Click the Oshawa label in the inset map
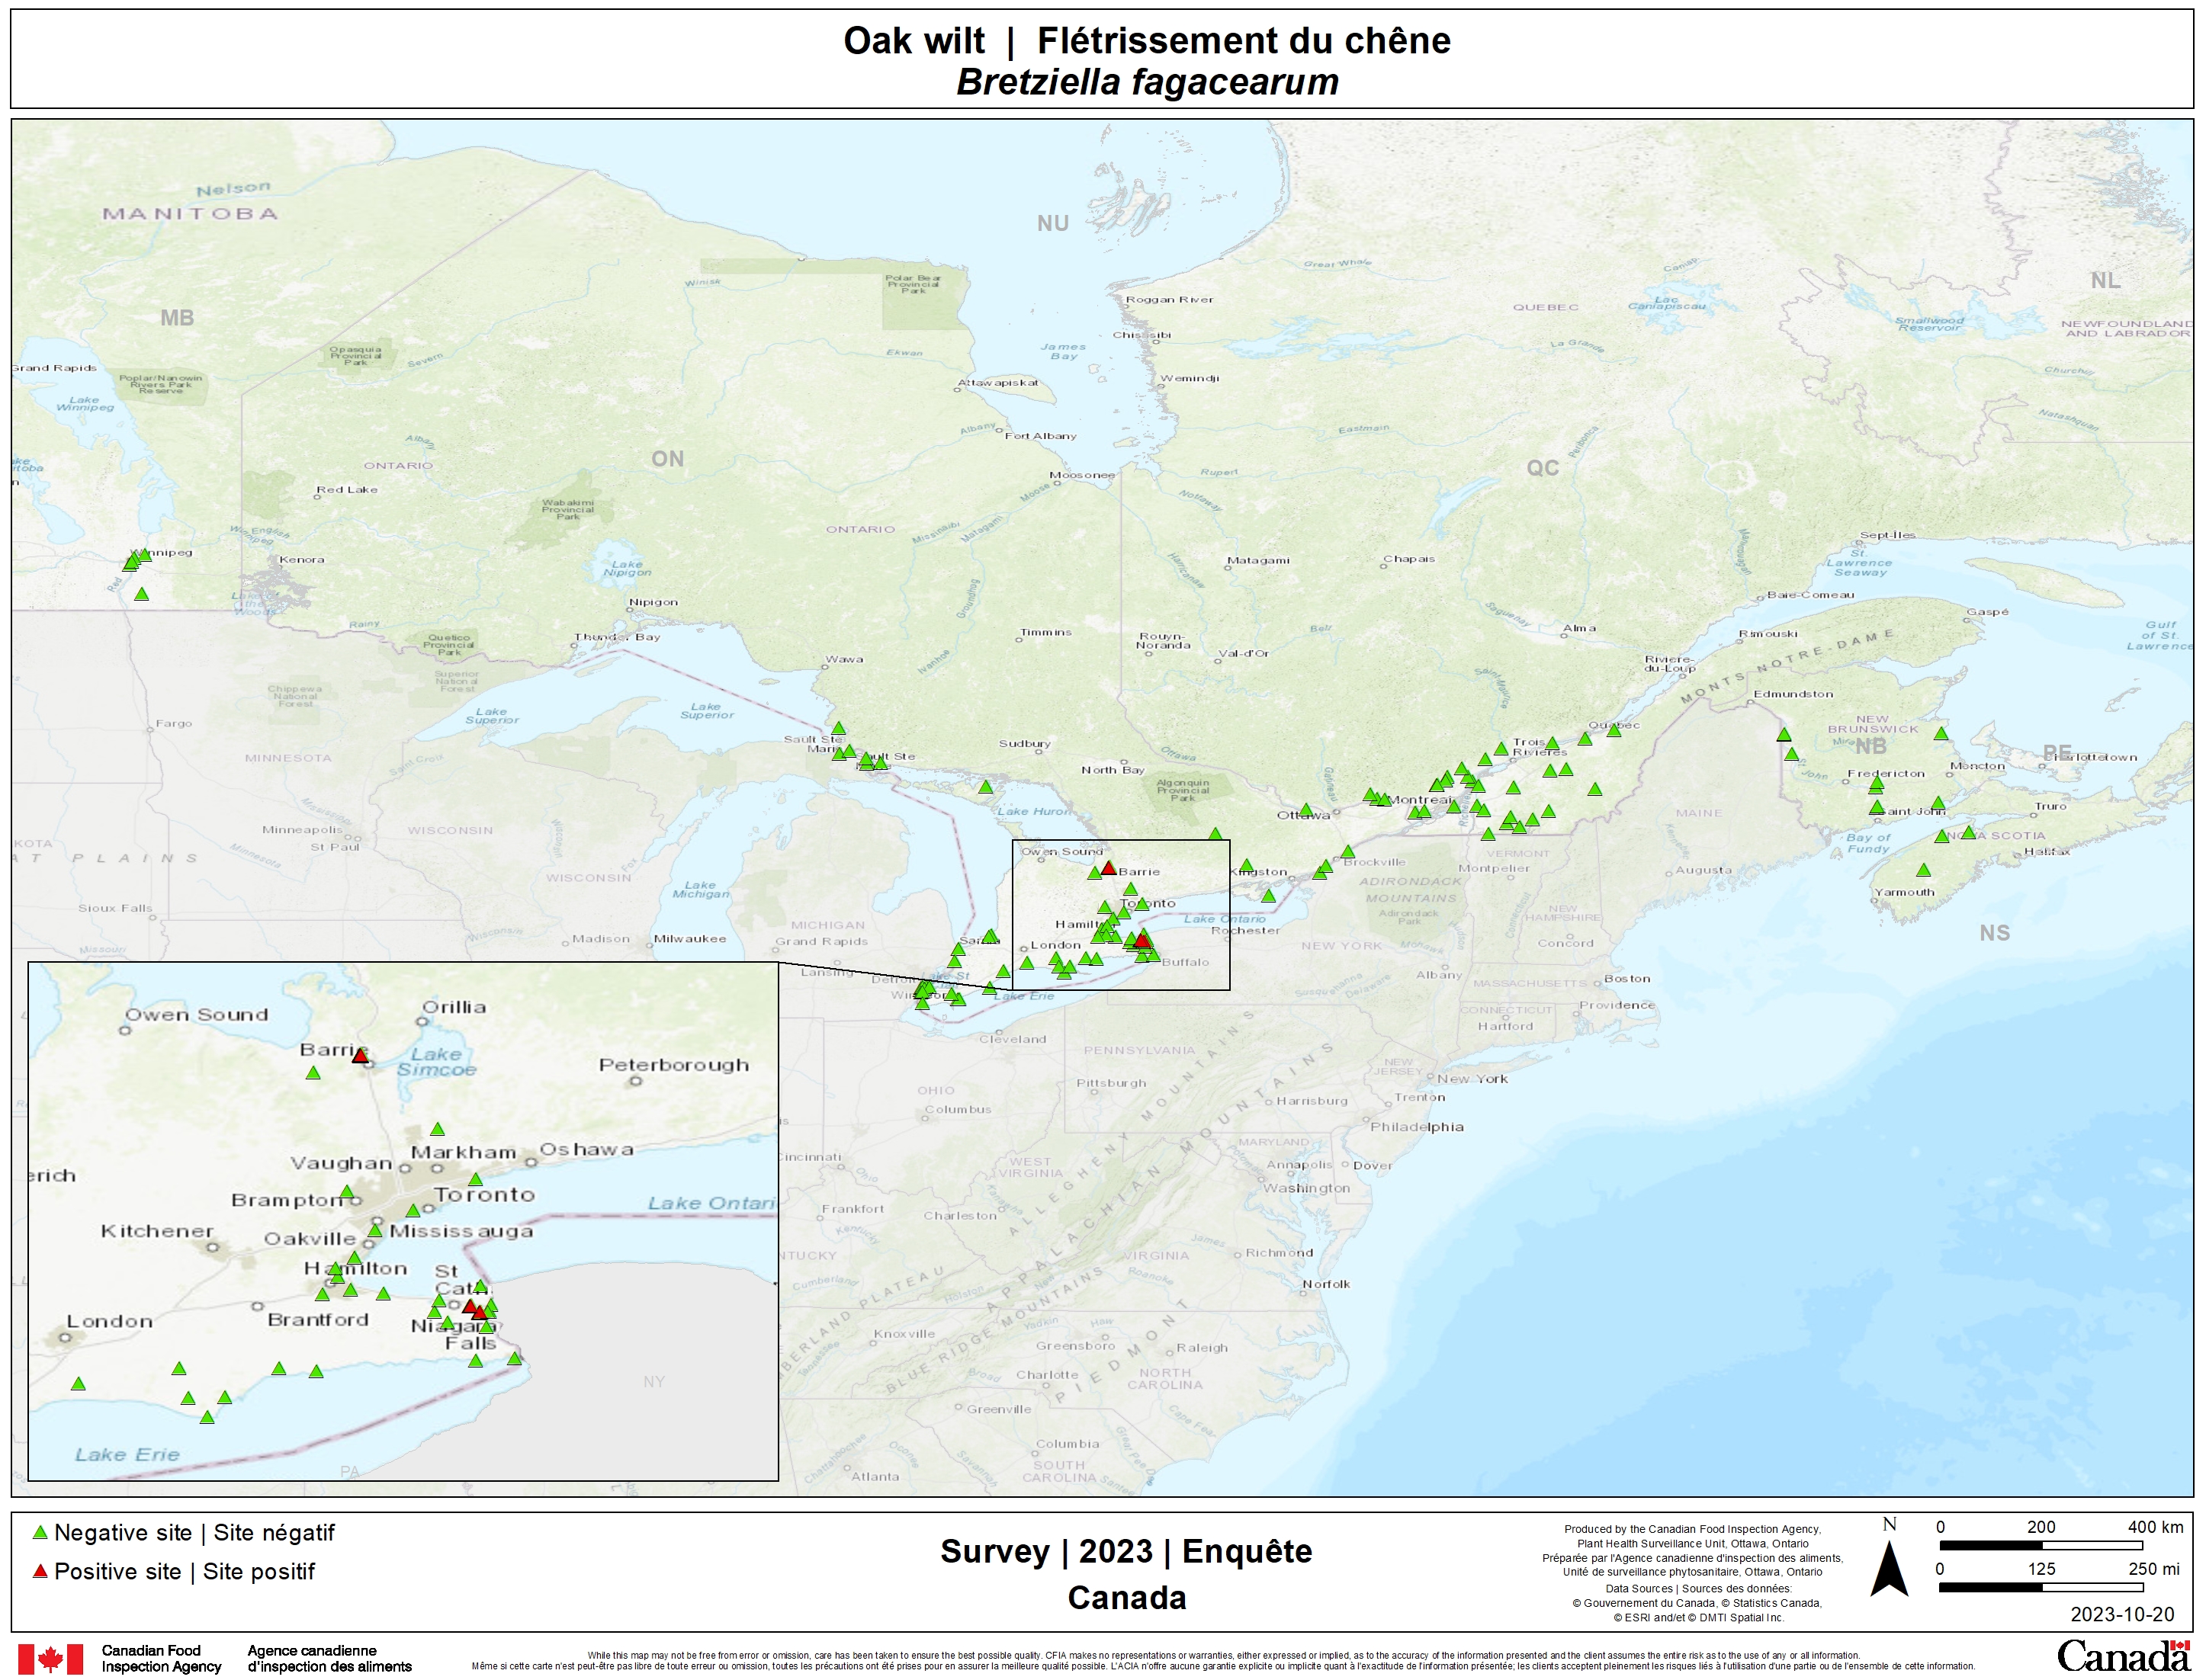2206x1680 pixels. 587,1150
